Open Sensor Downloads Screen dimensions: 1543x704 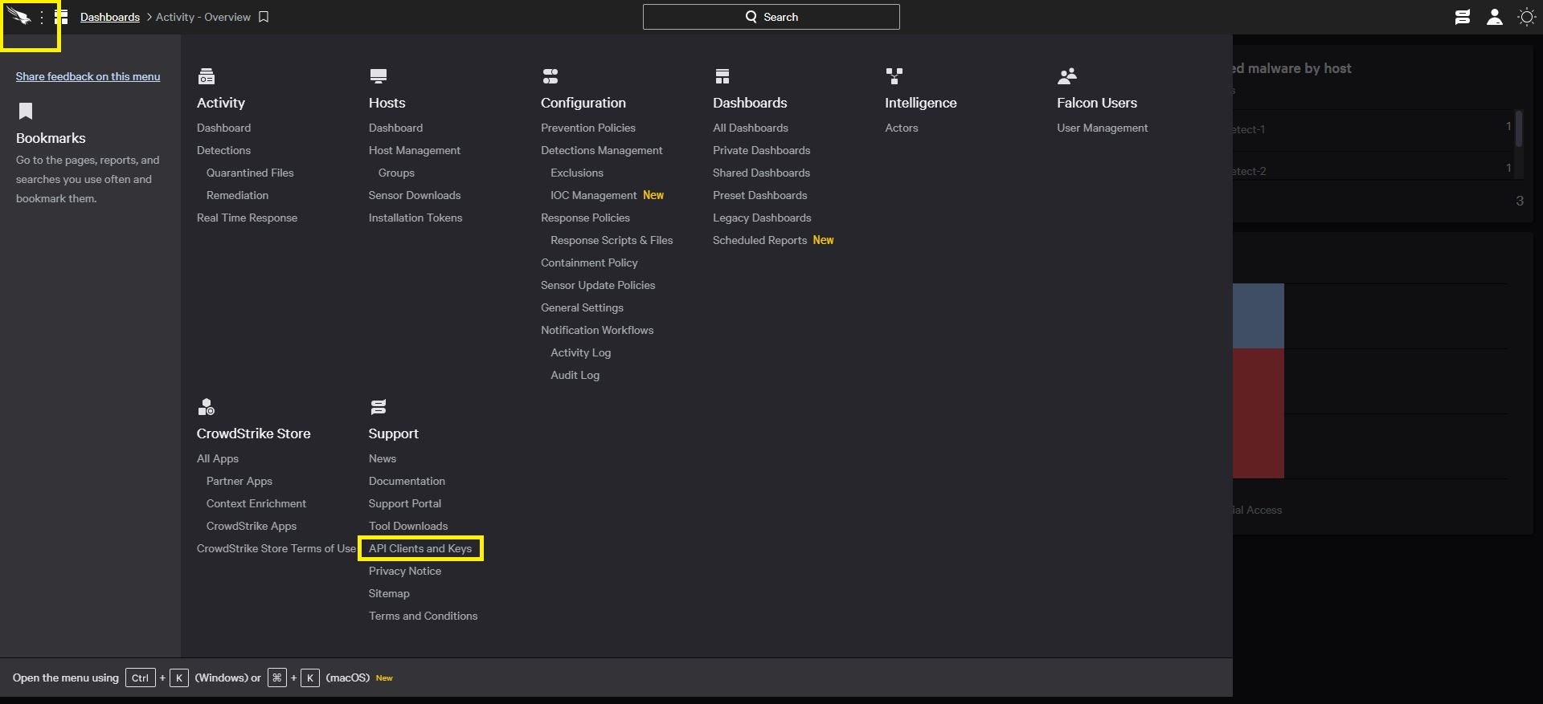[x=415, y=195]
